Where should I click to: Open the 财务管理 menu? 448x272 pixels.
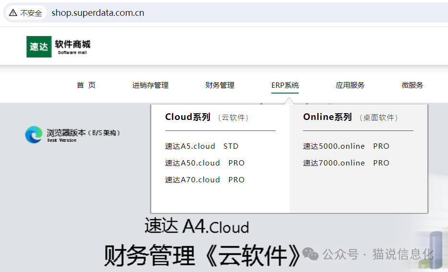[220, 85]
